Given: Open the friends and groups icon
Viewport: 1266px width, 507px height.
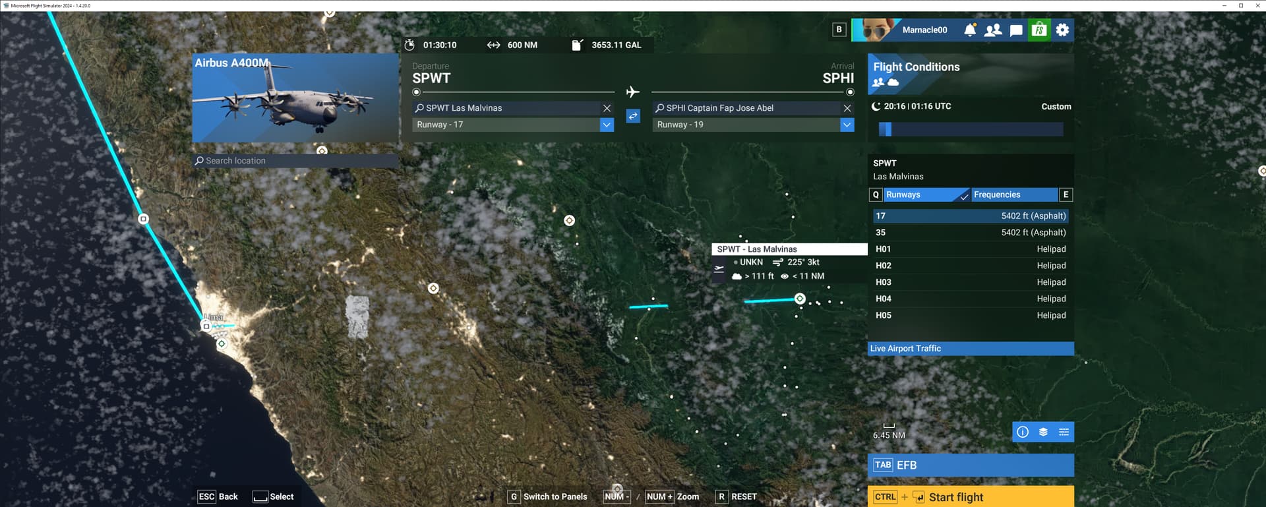Looking at the screenshot, I should [x=993, y=30].
